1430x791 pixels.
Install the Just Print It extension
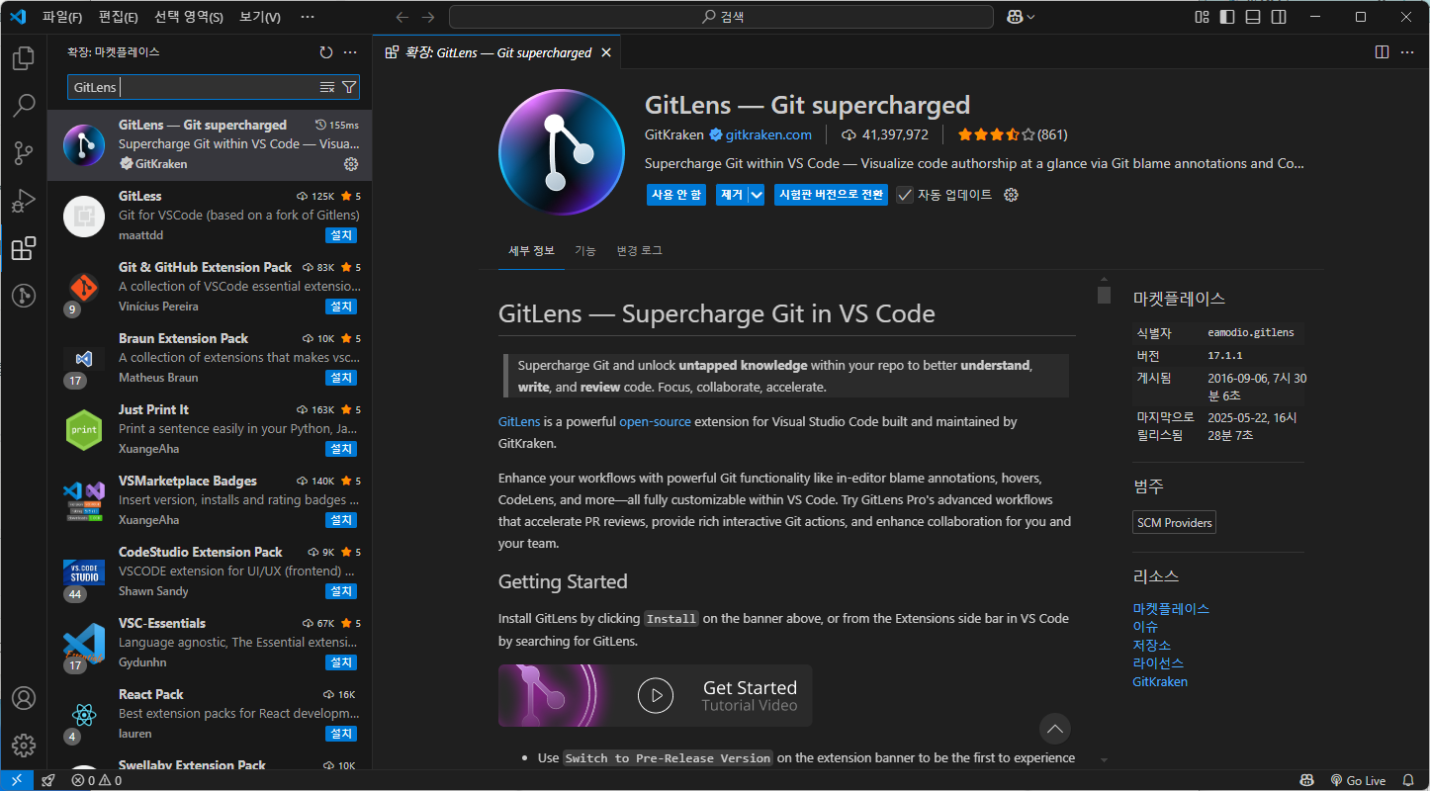point(341,449)
